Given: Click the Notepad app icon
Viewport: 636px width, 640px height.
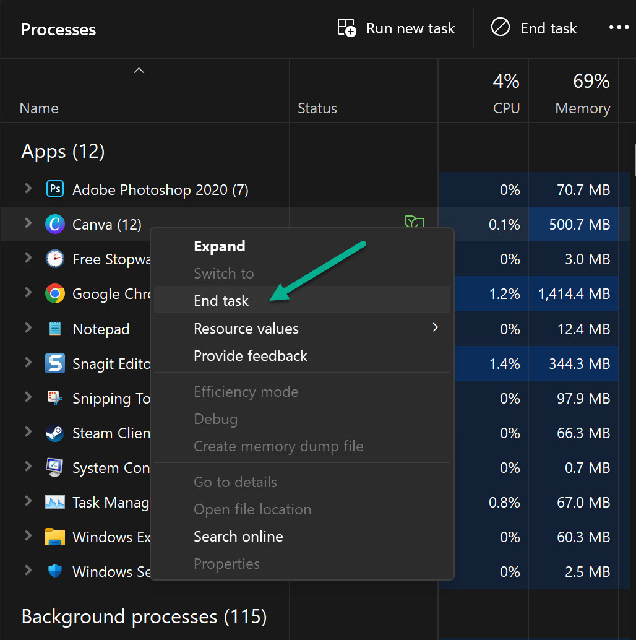Looking at the screenshot, I should pos(55,329).
